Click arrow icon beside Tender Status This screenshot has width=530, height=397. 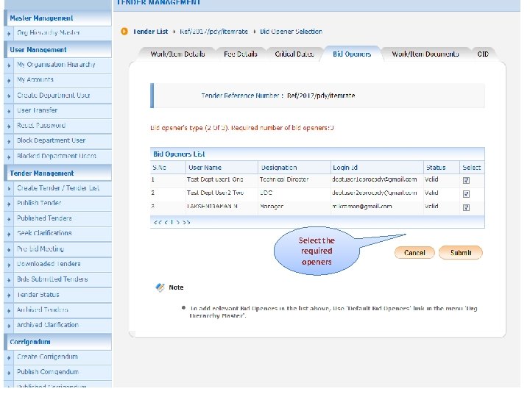pos(9,296)
